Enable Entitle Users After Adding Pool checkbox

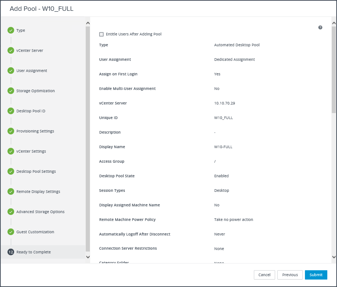pyautogui.click(x=101, y=34)
